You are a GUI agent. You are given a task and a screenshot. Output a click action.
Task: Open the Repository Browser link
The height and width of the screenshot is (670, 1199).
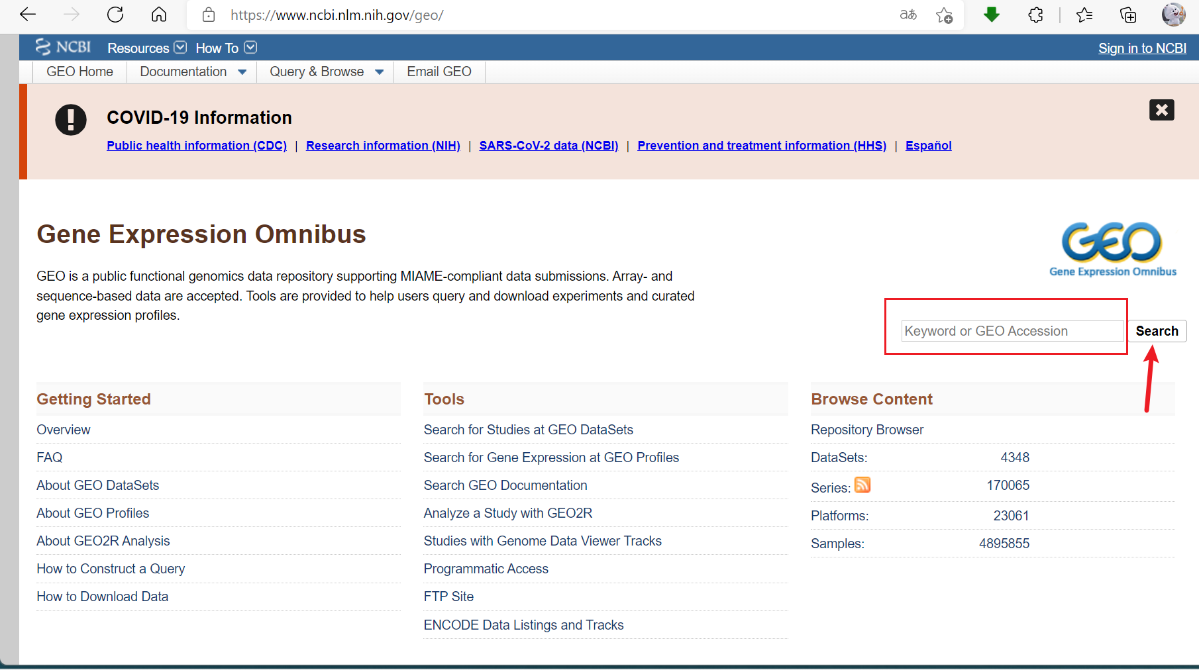pos(867,430)
